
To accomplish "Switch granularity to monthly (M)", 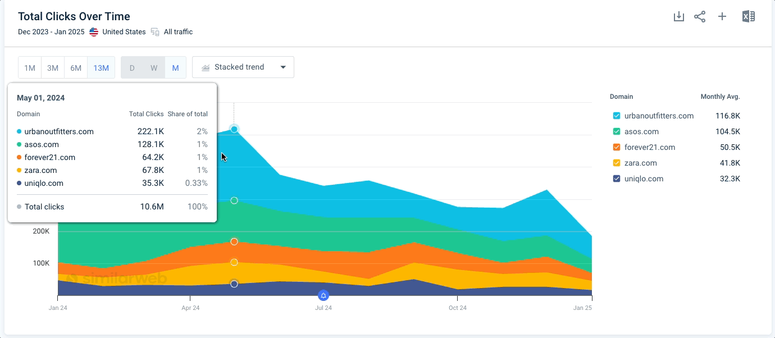I will [x=175, y=67].
